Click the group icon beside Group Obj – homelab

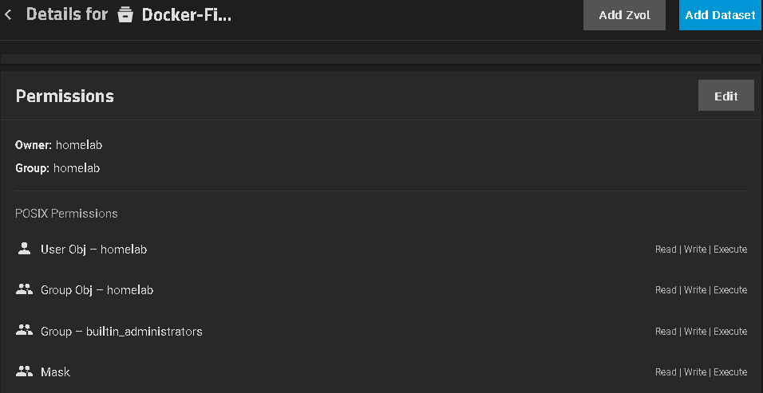click(x=24, y=289)
